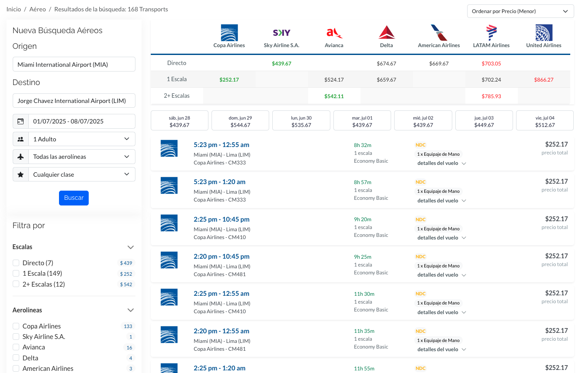
Task: Click the Origen airport input field
Action: pyautogui.click(x=74, y=64)
